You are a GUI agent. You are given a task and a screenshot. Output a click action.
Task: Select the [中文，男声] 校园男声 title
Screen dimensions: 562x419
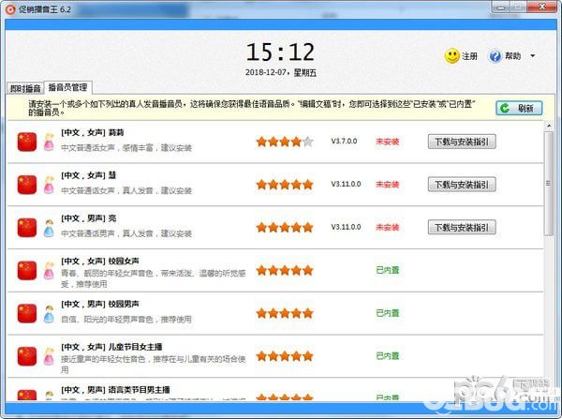pos(100,304)
